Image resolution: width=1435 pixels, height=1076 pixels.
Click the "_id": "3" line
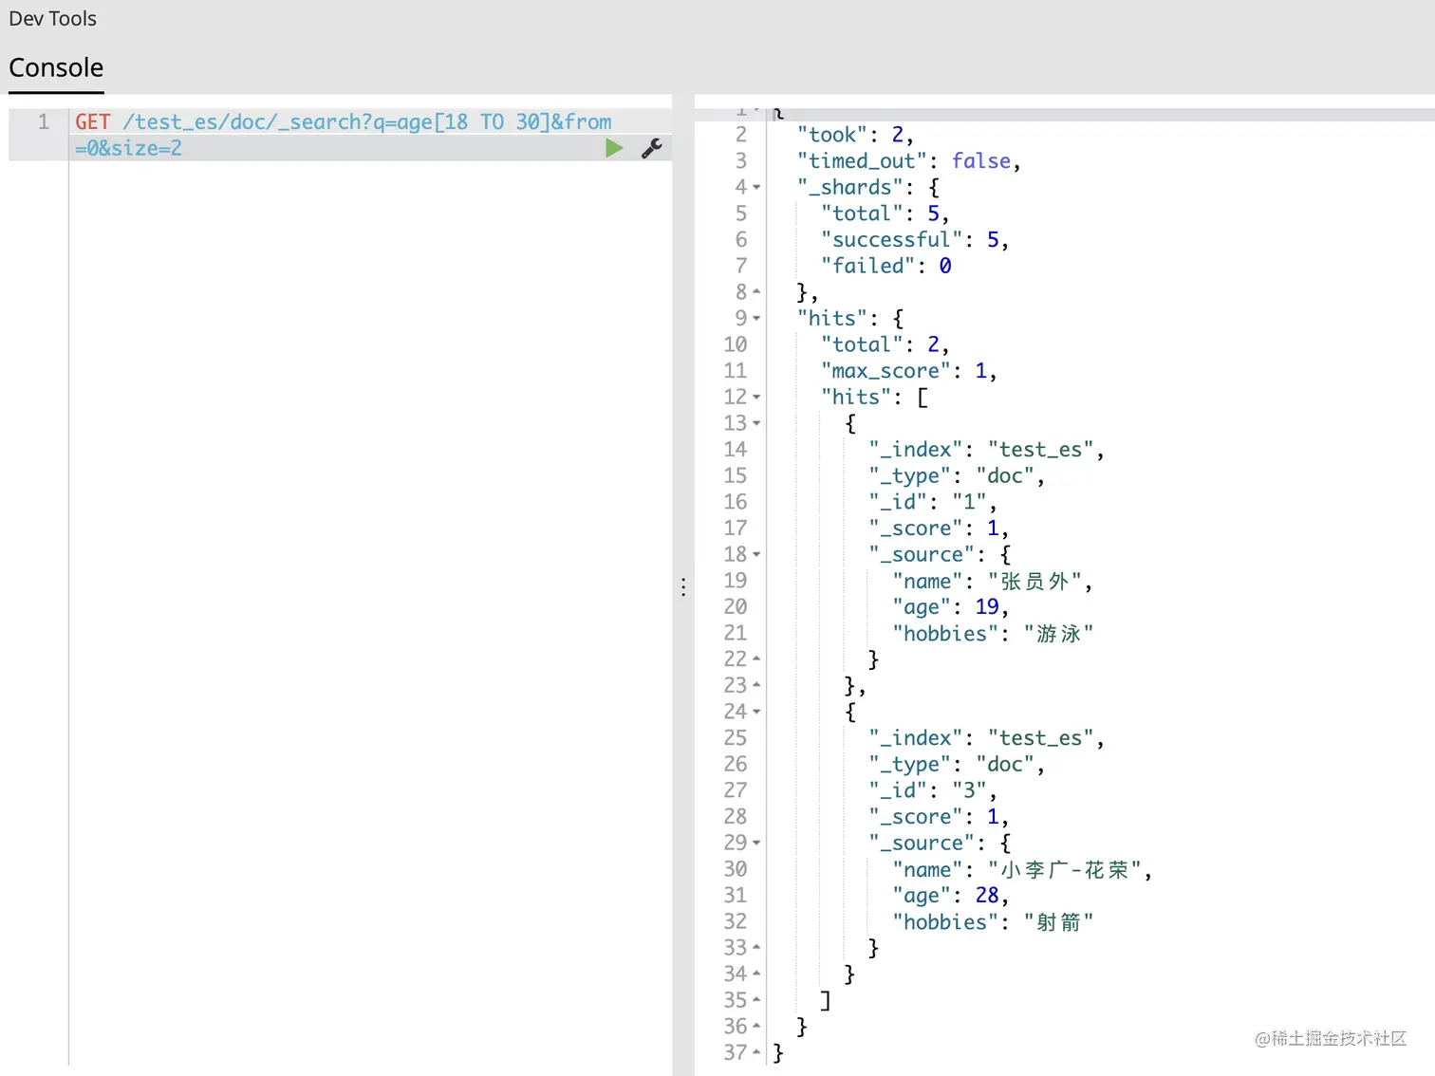coord(933,790)
